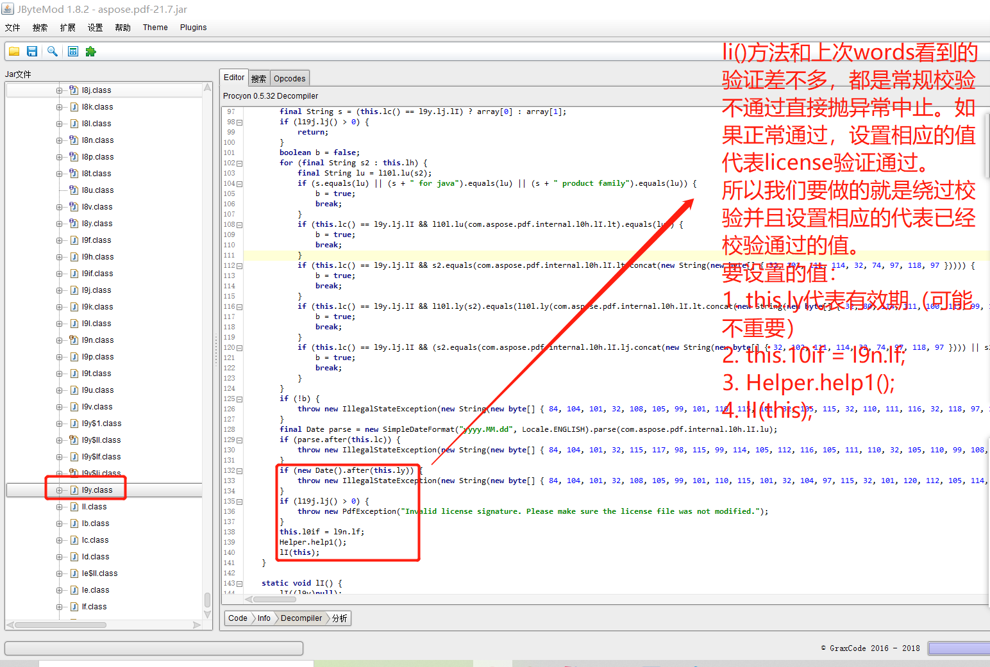Expand the l9k.class tree node

[60, 307]
